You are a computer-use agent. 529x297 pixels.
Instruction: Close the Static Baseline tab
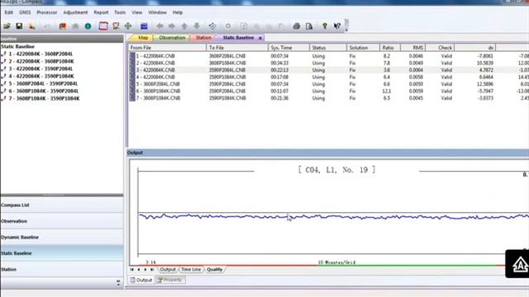[260, 38]
